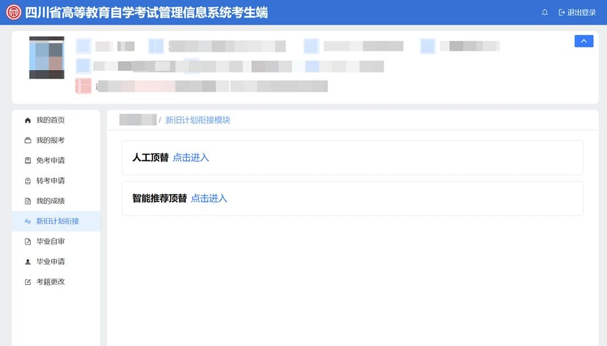The image size is (607, 346).
Task: Click the 新旧计划衔接模块 breadcrumb
Action: click(x=198, y=120)
